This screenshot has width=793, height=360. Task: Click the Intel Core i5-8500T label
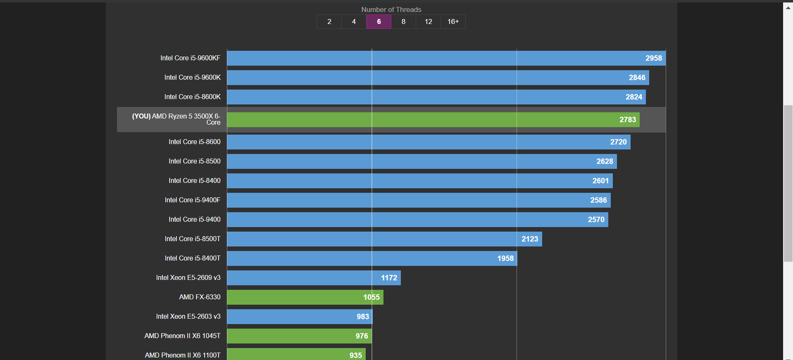click(x=193, y=239)
